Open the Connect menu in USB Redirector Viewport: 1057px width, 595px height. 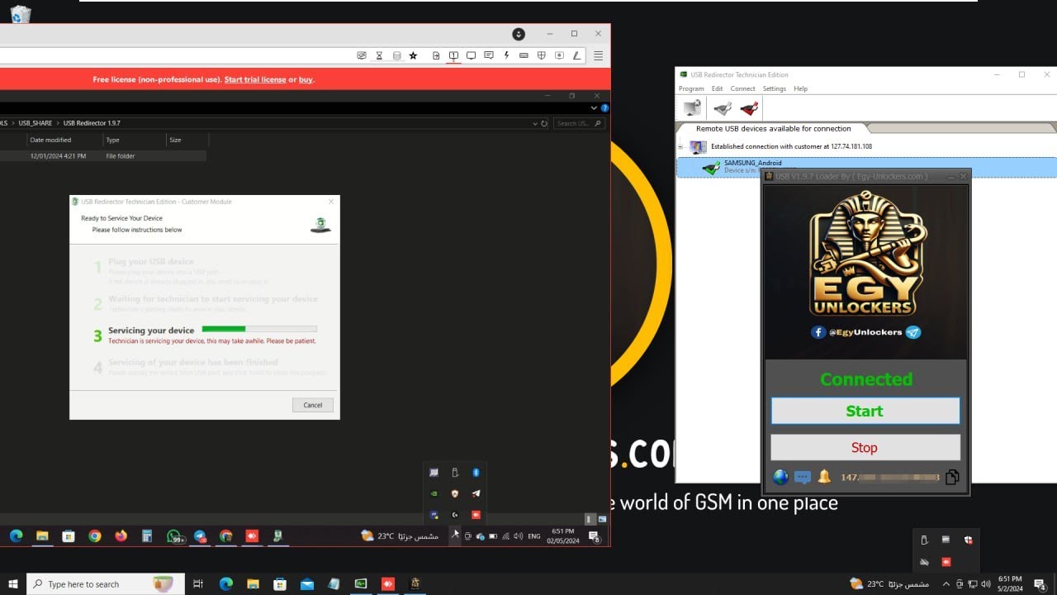742,88
